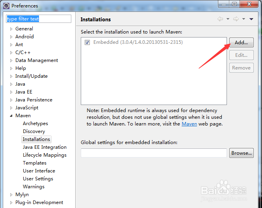The image size is (262, 208).
Task: Expand the Install/Update node
Action: pos(11,76)
